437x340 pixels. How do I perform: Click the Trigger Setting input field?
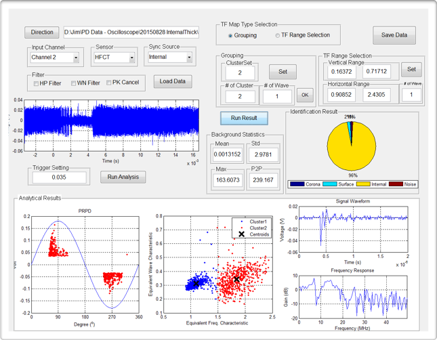60,177
